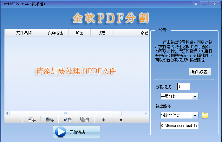
Task: Click the 文件名称 column header
Action: point(24,33)
